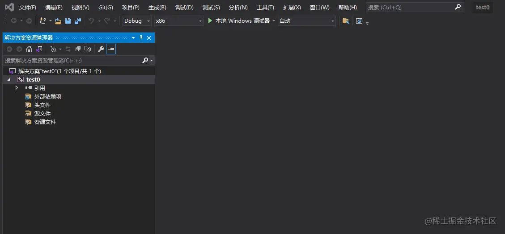
Task: Open the Solution Explorer window position menu
Action: pos(133,38)
